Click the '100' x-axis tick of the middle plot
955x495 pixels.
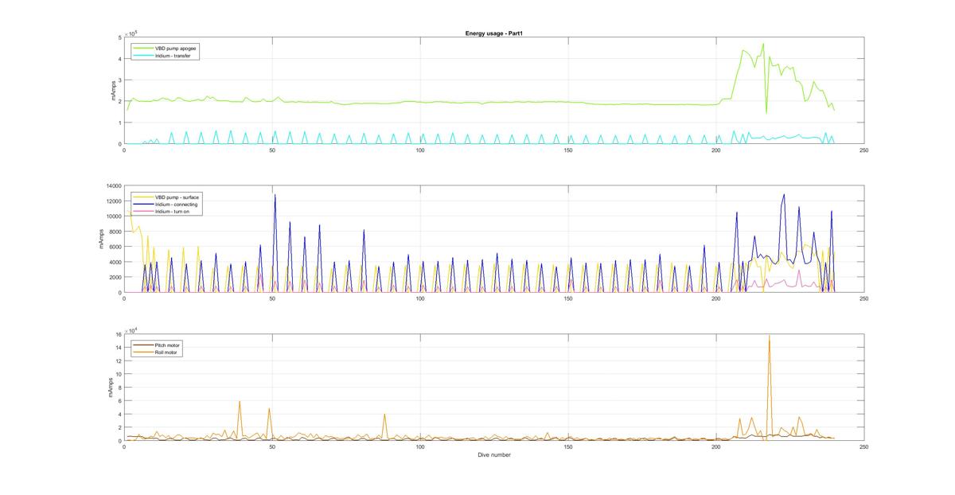pos(420,298)
